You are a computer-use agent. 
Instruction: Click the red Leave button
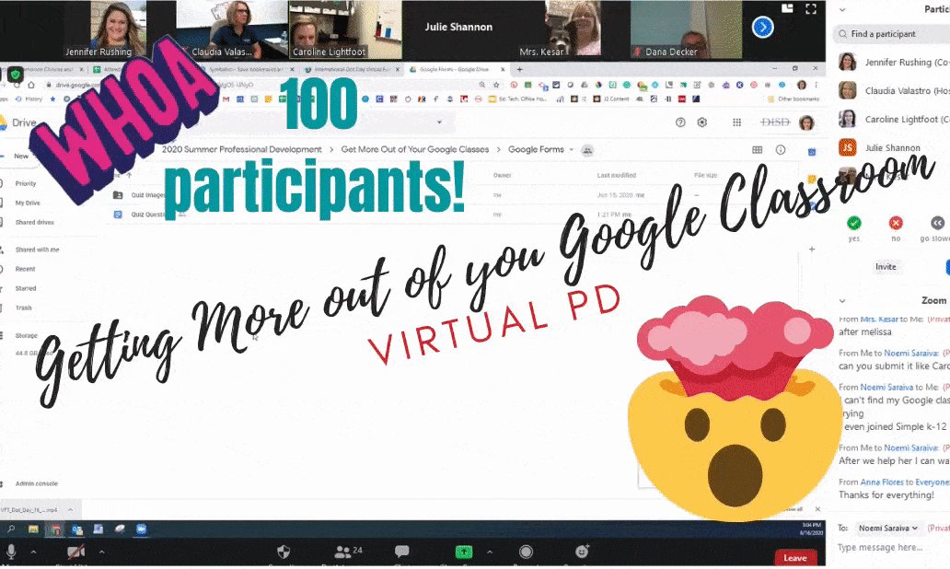[795, 557]
